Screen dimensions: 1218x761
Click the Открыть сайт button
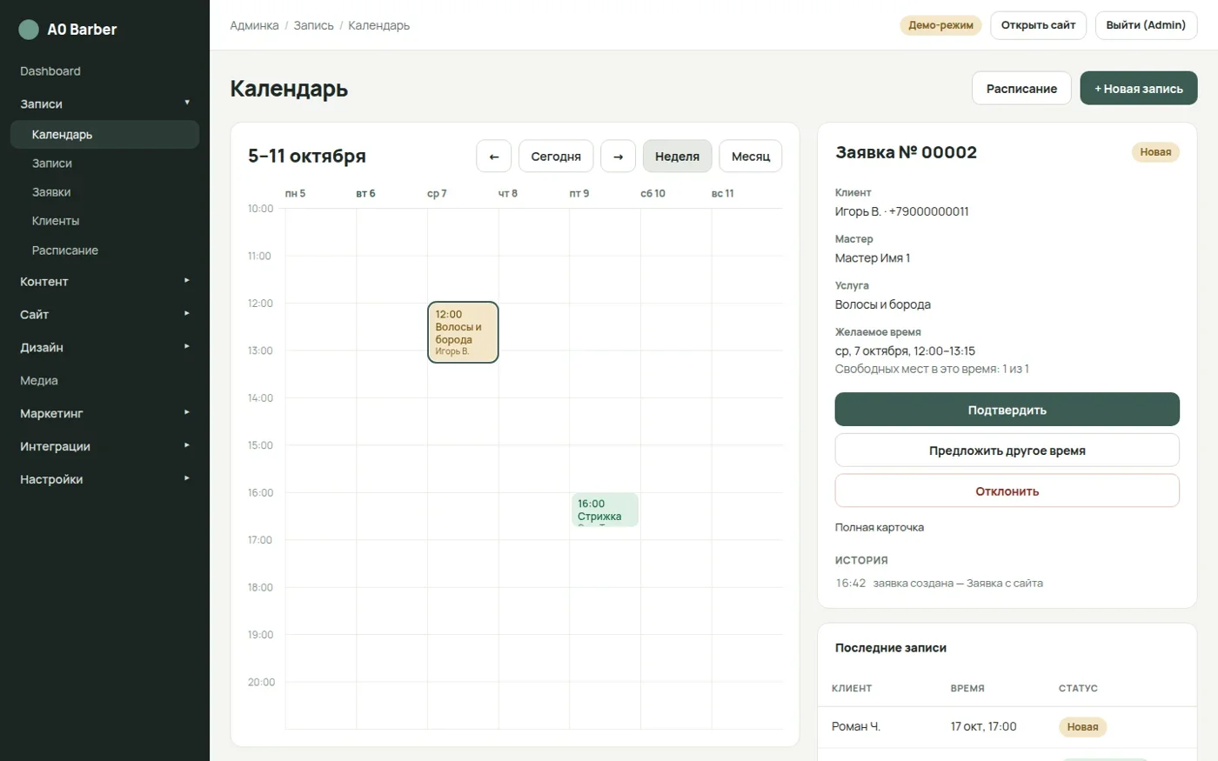[1038, 25]
